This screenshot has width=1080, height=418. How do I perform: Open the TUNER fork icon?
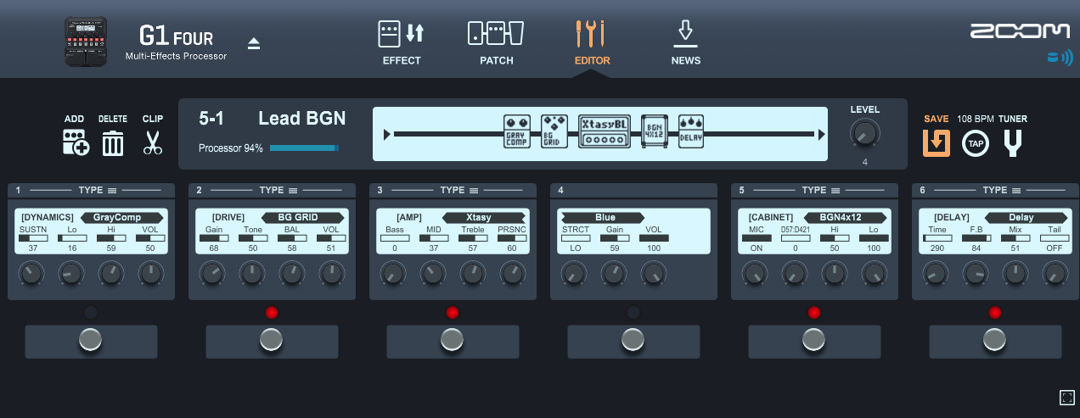pos(1012,144)
